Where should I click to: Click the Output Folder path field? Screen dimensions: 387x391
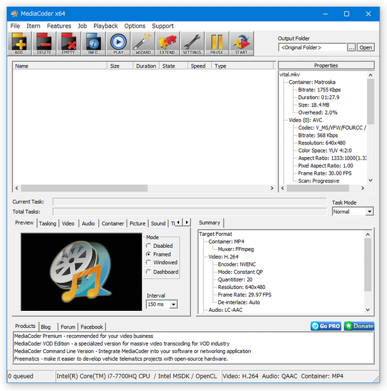[312, 47]
